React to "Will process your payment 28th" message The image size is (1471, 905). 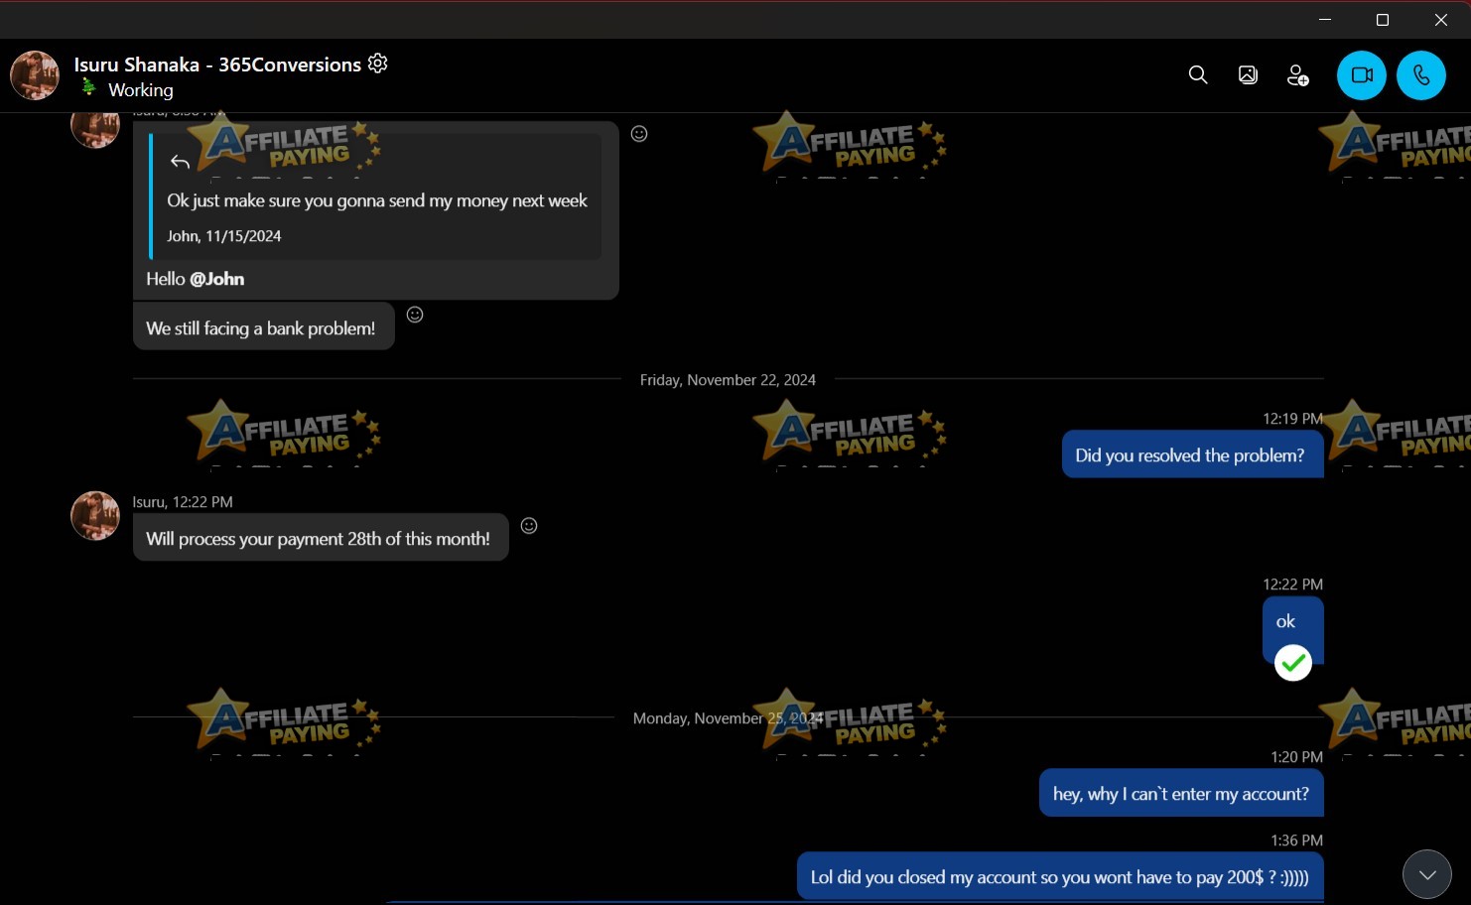coord(529,526)
